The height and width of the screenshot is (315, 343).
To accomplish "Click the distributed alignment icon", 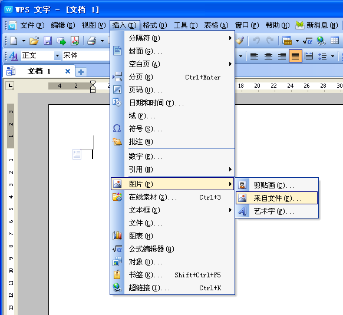I will click(x=309, y=56).
